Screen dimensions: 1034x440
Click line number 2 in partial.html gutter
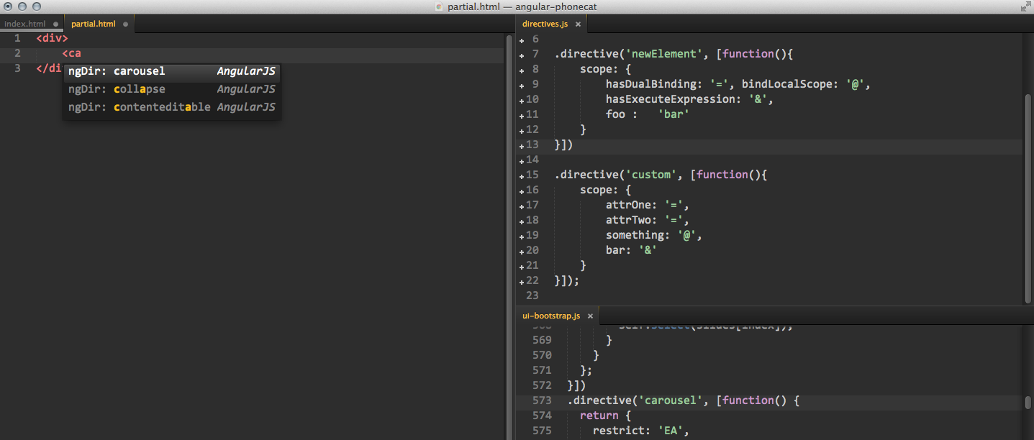click(x=17, y=53)
